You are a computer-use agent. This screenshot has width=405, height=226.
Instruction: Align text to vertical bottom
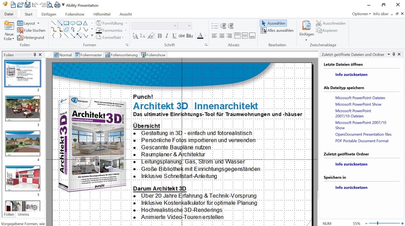tap(252, 36)
